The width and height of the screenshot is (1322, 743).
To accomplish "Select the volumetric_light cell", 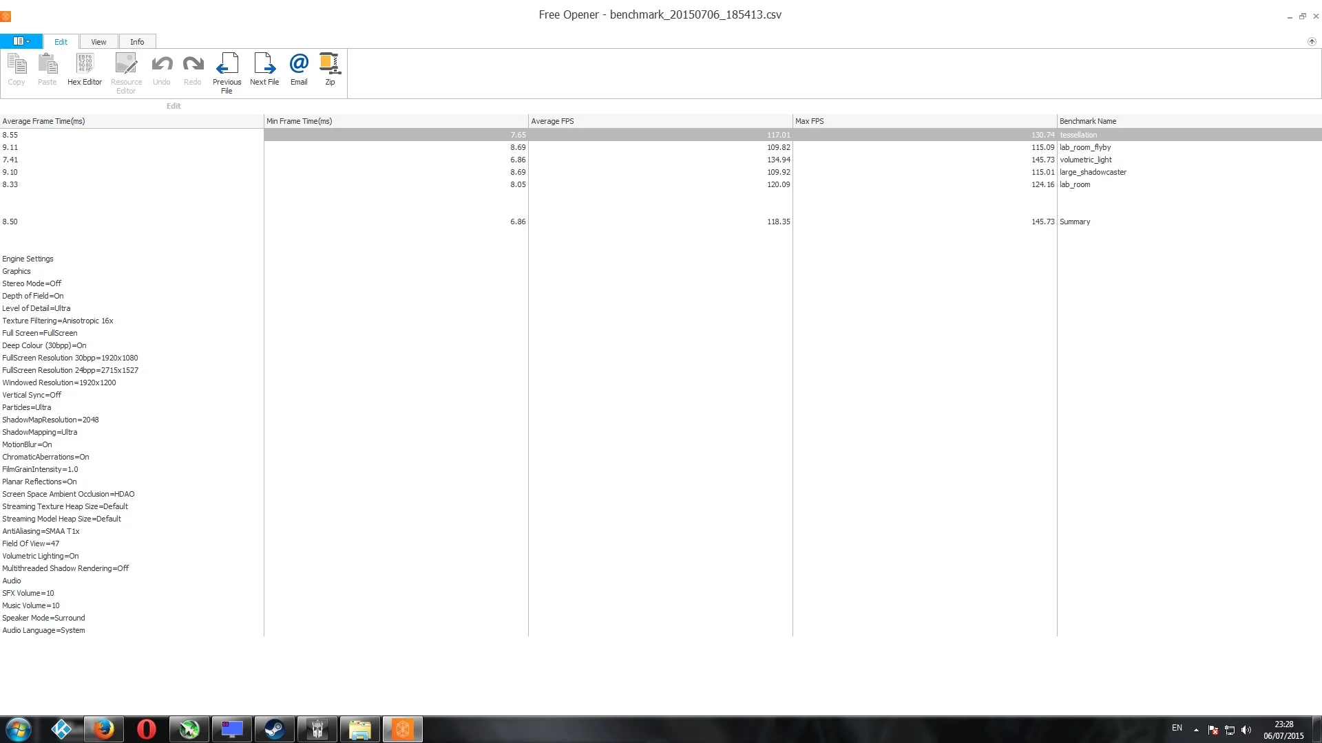I will click(1189, 160).
